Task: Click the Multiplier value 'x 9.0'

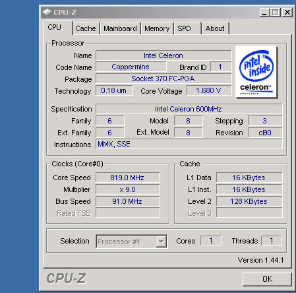Action: [127, 189]
